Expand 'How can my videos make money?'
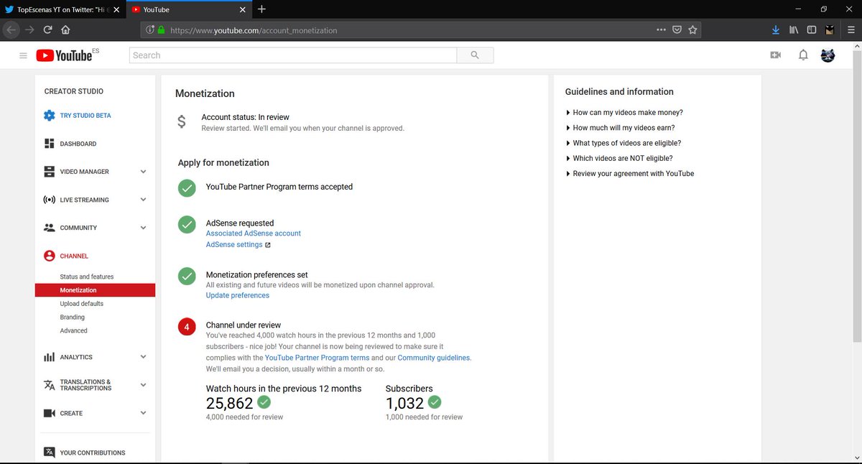Viewport: 862px width, 464px height. 624,113
